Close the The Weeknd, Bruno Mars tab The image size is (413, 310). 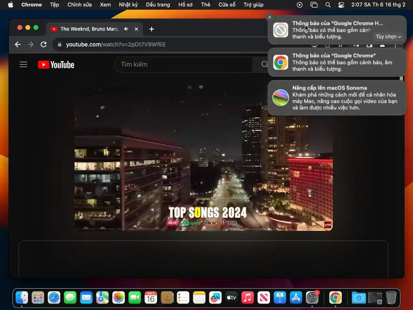pyautogui.click(x=136, y=29)
